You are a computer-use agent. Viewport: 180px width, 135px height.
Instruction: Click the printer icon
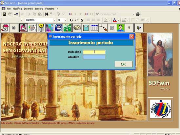(x=137, y=14)
